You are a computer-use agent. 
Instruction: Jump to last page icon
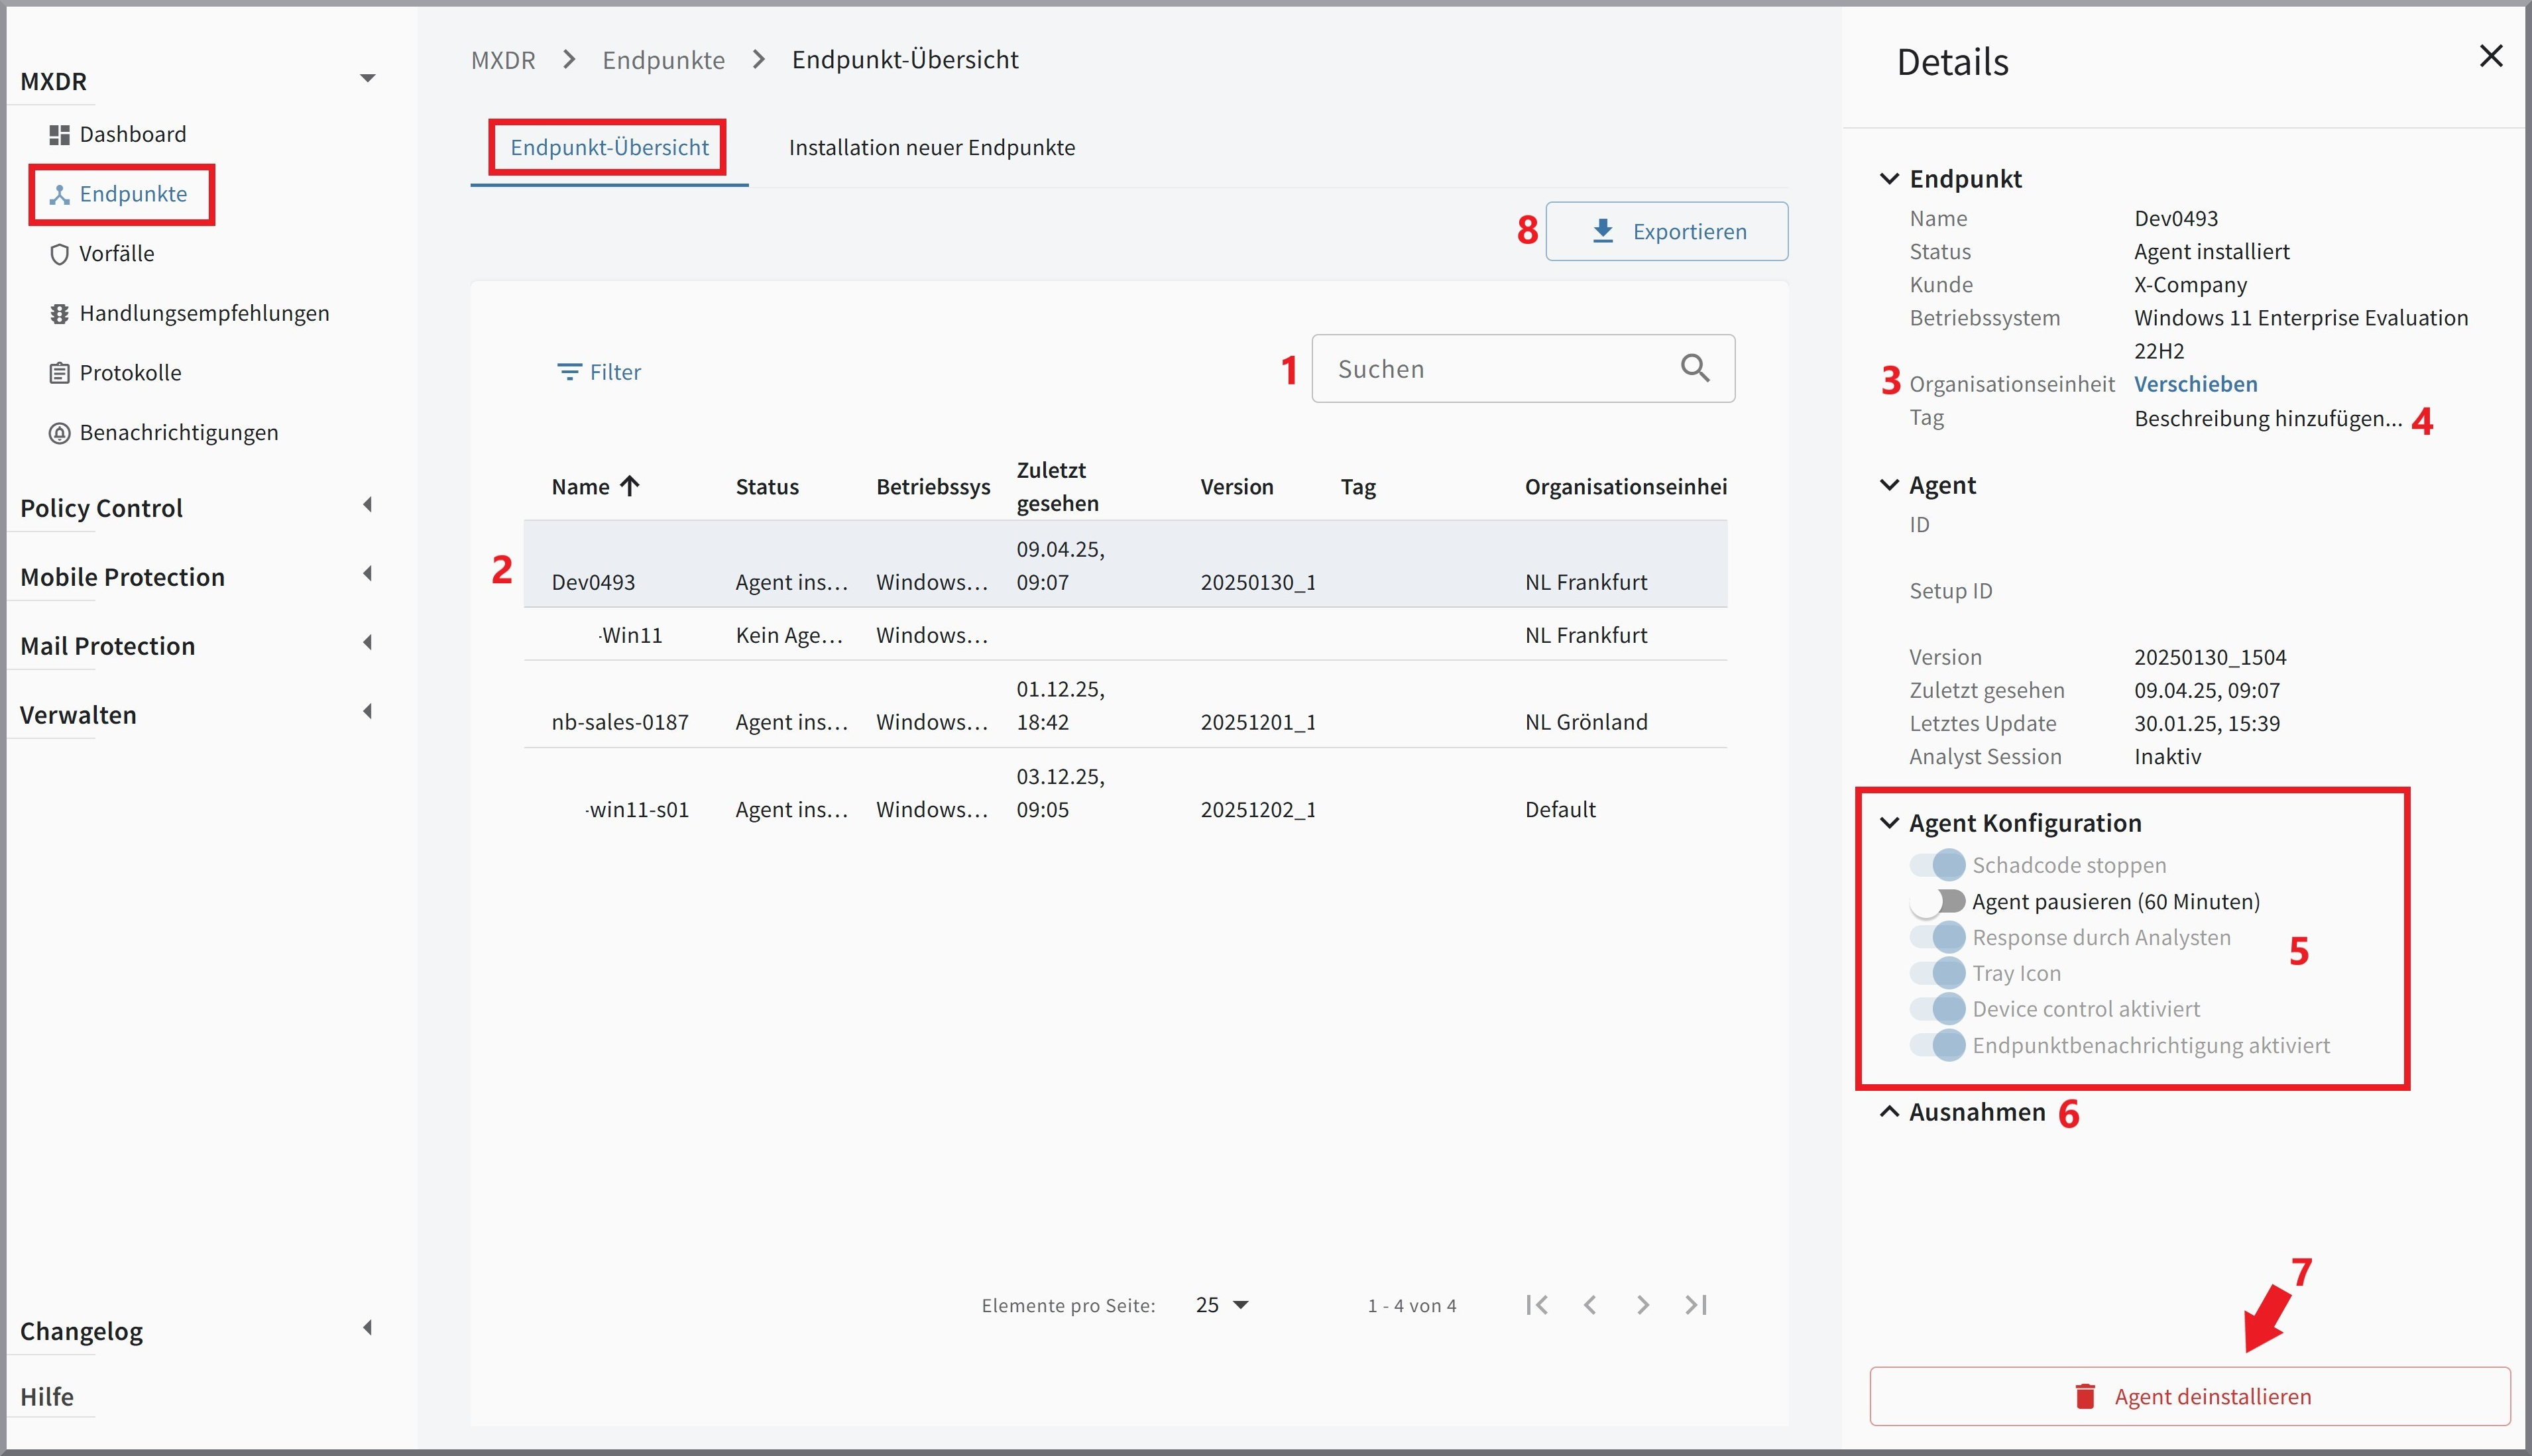pyautogui.click(x=1696, y=1305)
